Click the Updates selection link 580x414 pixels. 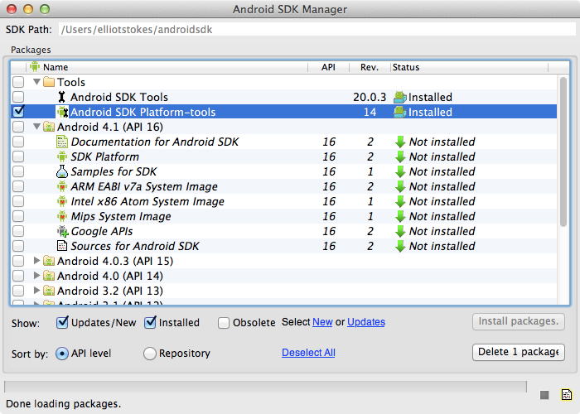366,322
